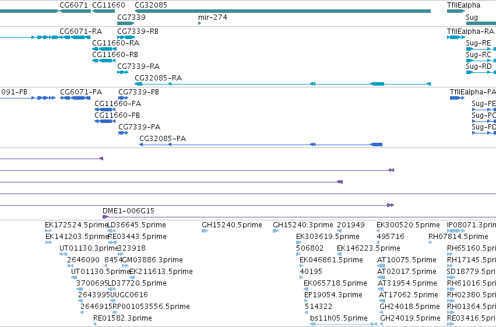The image size is (496, 327).
Task: Click the UT01130.3prime EST label
Action: pyautogui.click(x=89, y=248)
